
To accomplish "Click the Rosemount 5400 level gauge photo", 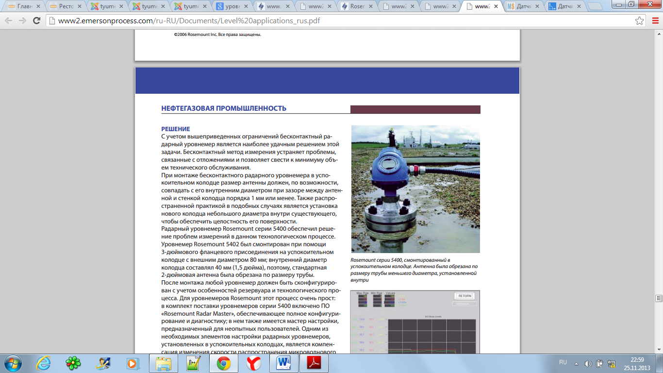I will pos(415,189).
